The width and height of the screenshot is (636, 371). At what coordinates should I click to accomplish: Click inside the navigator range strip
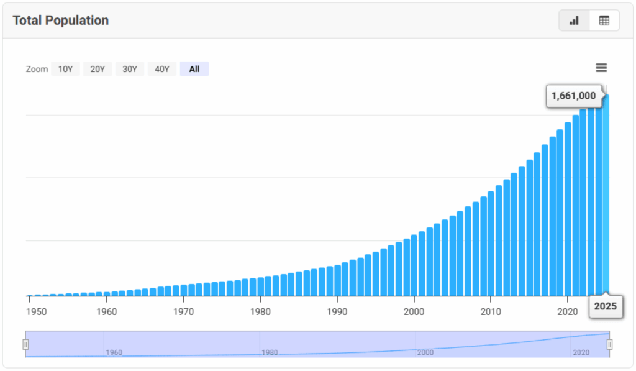coord(311,344)
